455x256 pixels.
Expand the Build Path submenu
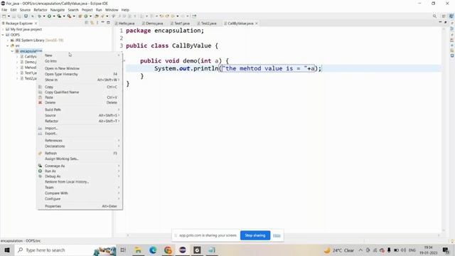coord(119,110)
